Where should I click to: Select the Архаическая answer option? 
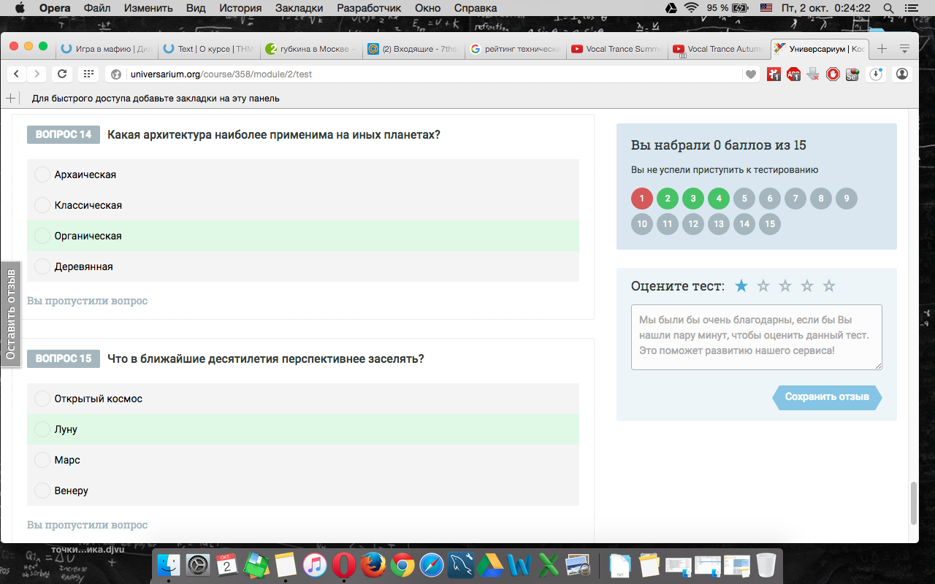pyautogui.click(x=303, y=174)
